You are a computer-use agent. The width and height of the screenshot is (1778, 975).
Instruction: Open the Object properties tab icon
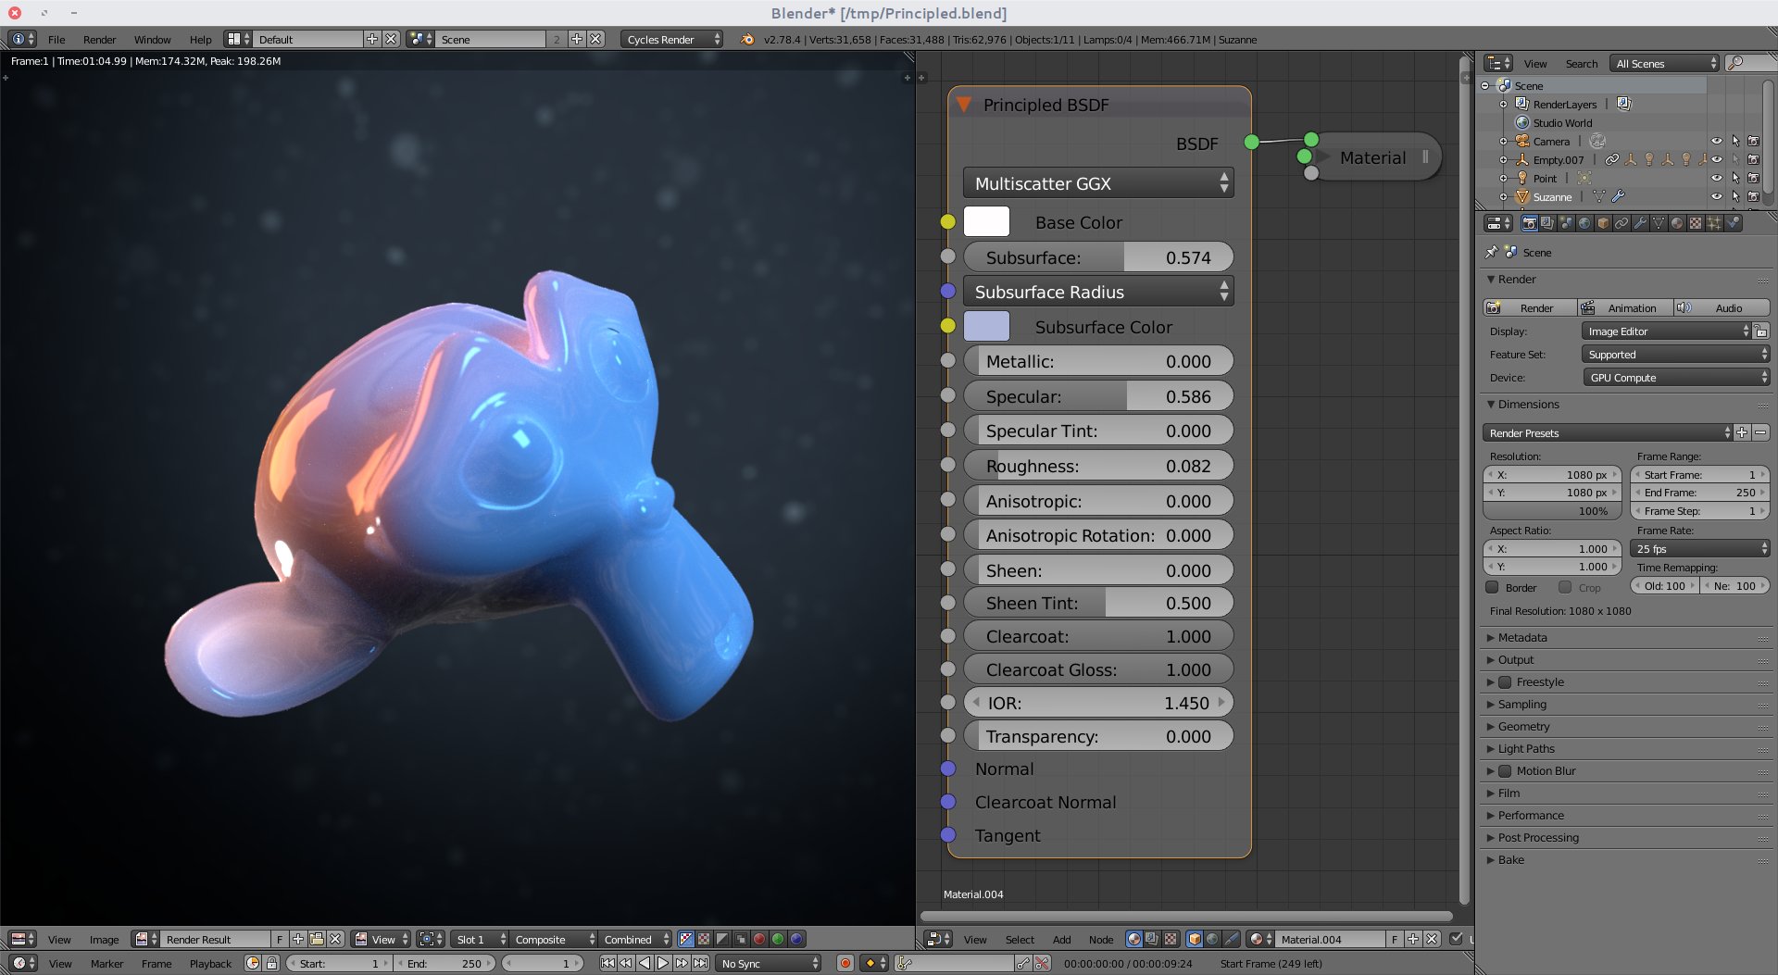[x=1603, y=223]
